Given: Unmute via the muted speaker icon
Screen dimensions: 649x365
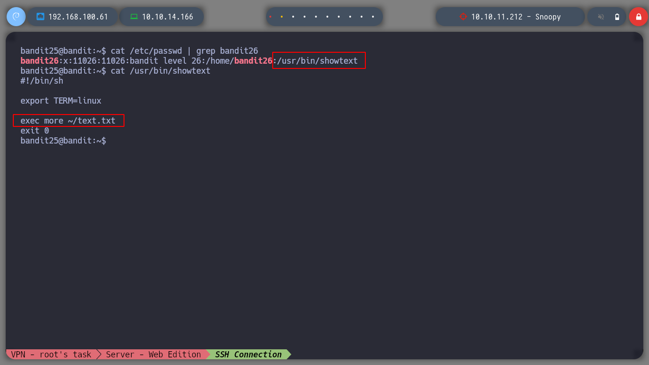Looking at the screenshot, I should tap(601, 17).
